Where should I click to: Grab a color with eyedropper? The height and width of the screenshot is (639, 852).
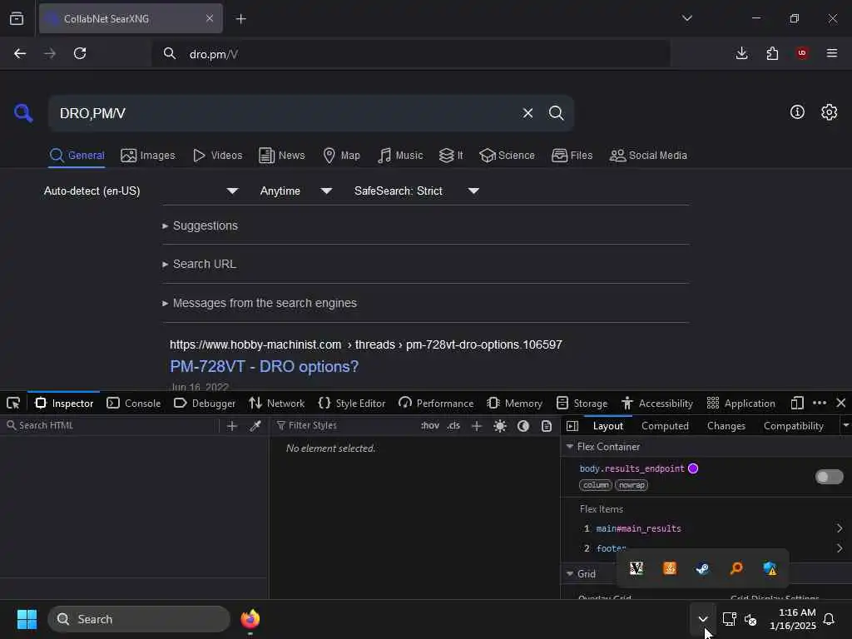[x=255, y=426]
